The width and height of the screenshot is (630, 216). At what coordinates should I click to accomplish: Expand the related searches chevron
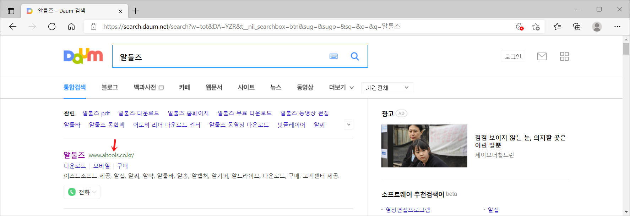click(349, 124)
